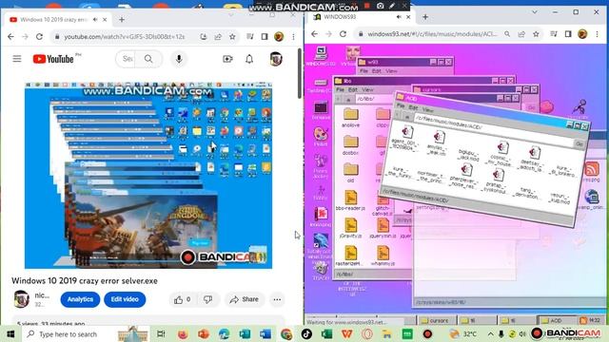Click the Share button

245,299
